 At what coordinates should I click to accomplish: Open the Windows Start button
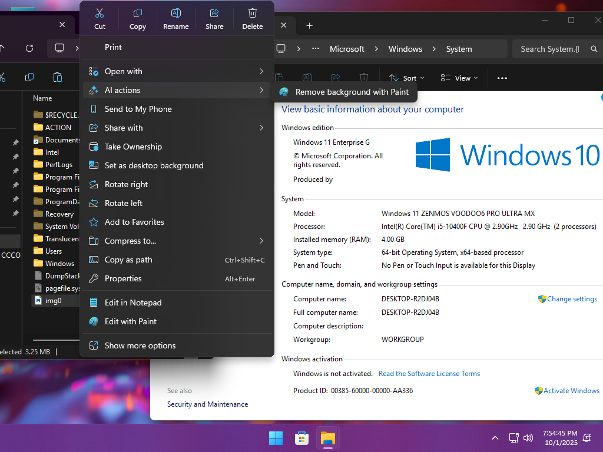276,438
